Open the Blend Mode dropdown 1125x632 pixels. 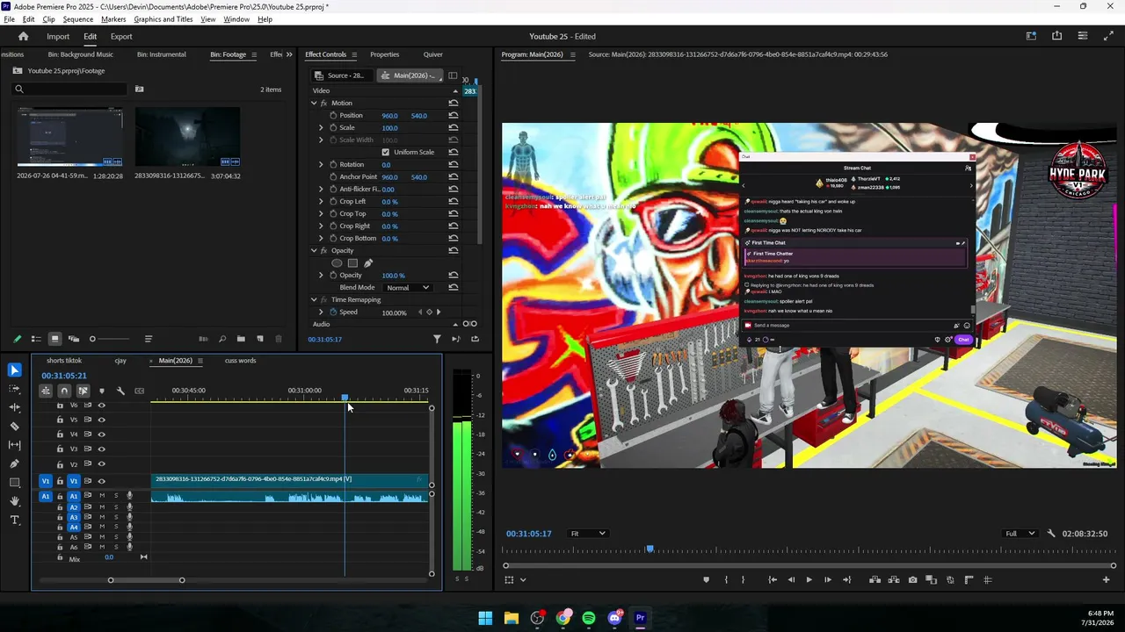[408, 287]
